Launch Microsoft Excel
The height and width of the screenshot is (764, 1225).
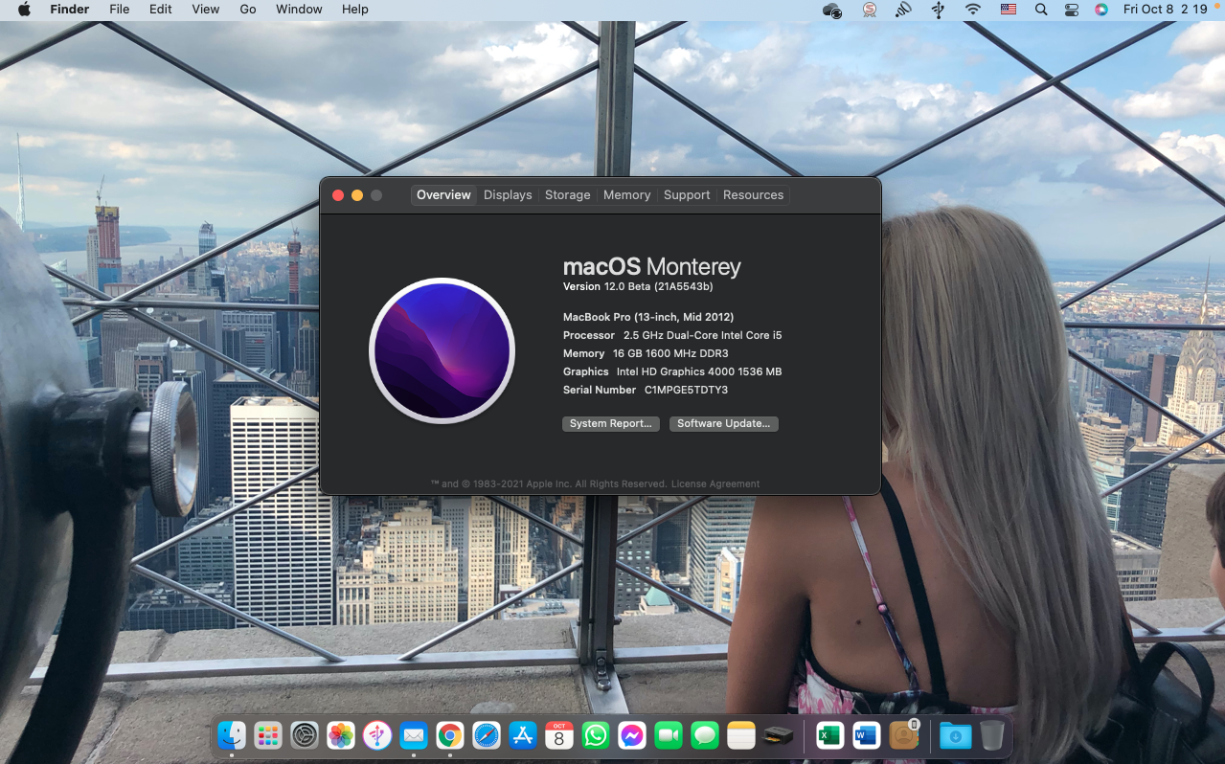pyautogui.click(x=829, y=735)
